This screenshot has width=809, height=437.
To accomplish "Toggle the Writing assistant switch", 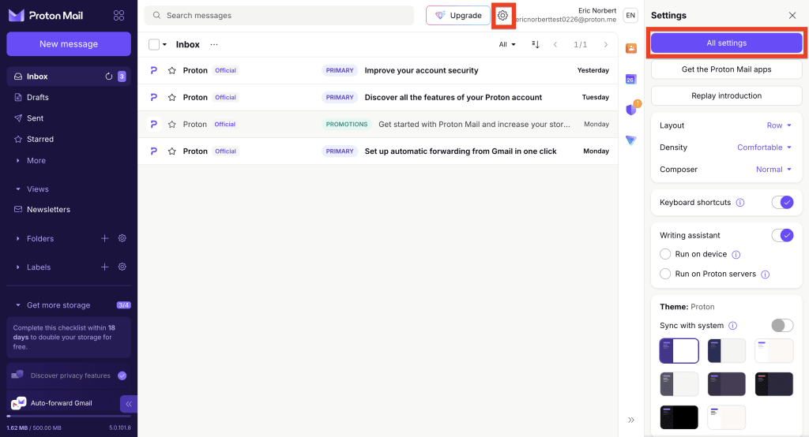I will pos(782,236).
